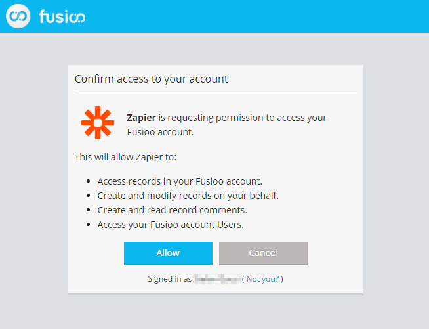
Task: Open the "Not you?" link
Action: pyautogui.click(x=262, y=279)
